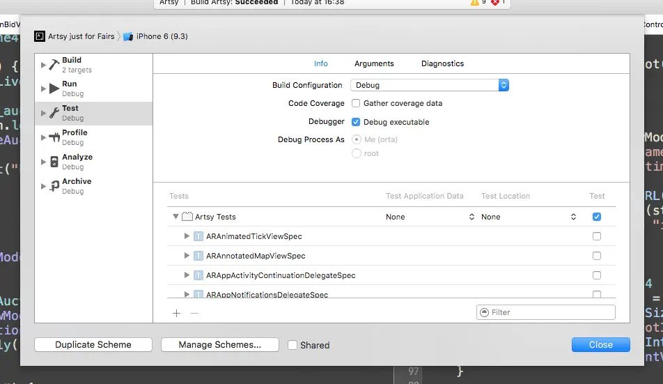Select the ARAnnotatedMapViewSpec row label
Screen dimensions: 663x384
(x=256, y=256)
